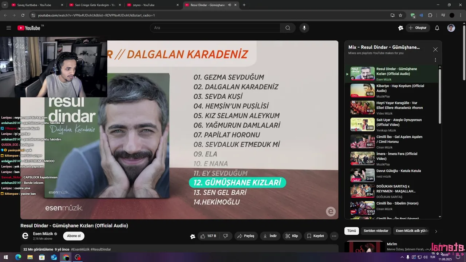Click the Abone ol subscribe button

[74, 236]
